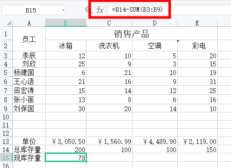Open the Name Box dropdown arrow

coord(63,10)
